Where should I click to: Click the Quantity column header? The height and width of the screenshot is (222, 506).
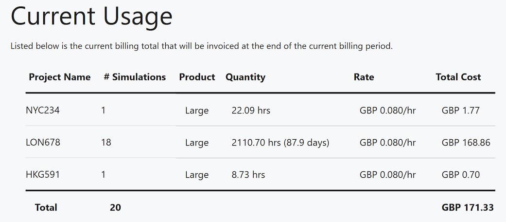coord(245,77)
